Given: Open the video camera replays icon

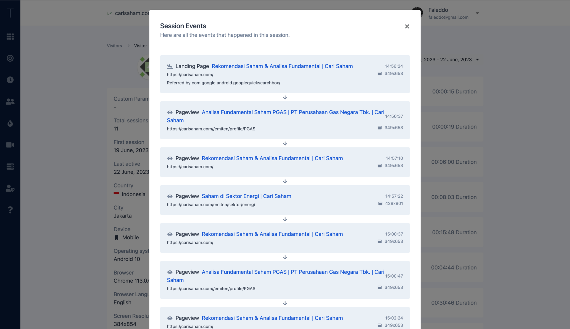Looking at the screenshot, I should pyautogui.click(x=10, y=145).
